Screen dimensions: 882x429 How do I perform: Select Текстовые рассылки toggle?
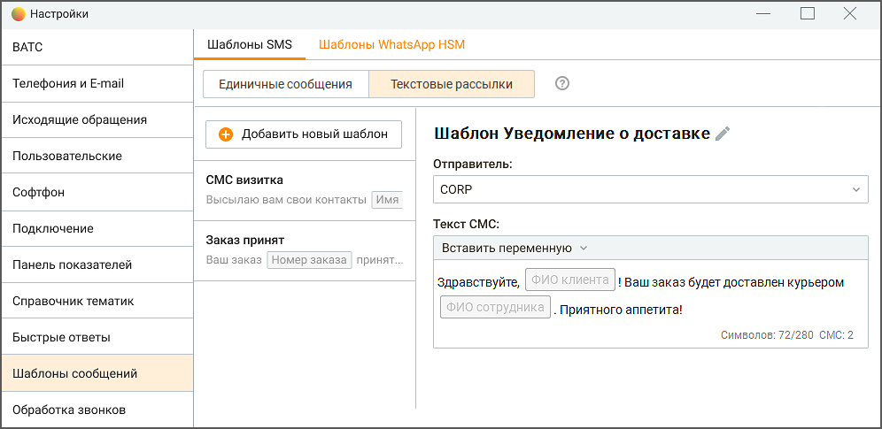(x=452, y=84)
